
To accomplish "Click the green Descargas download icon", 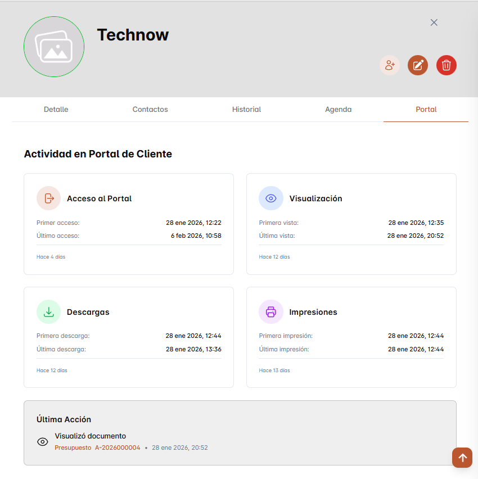I will (49, 311).
